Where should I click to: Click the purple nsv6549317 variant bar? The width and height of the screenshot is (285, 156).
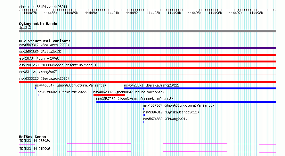[x=147, y=48]
